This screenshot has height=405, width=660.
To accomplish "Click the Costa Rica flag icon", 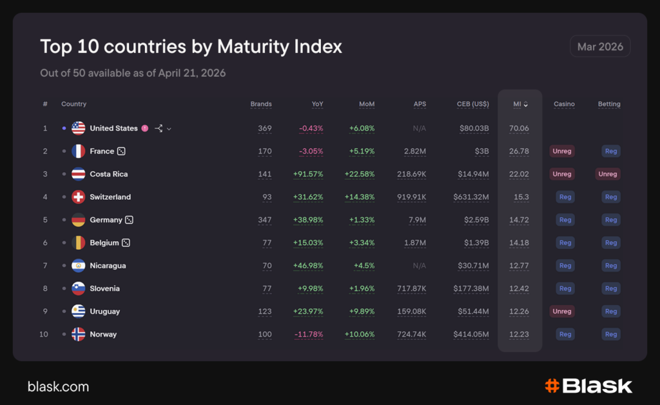I will pos(79,174).
